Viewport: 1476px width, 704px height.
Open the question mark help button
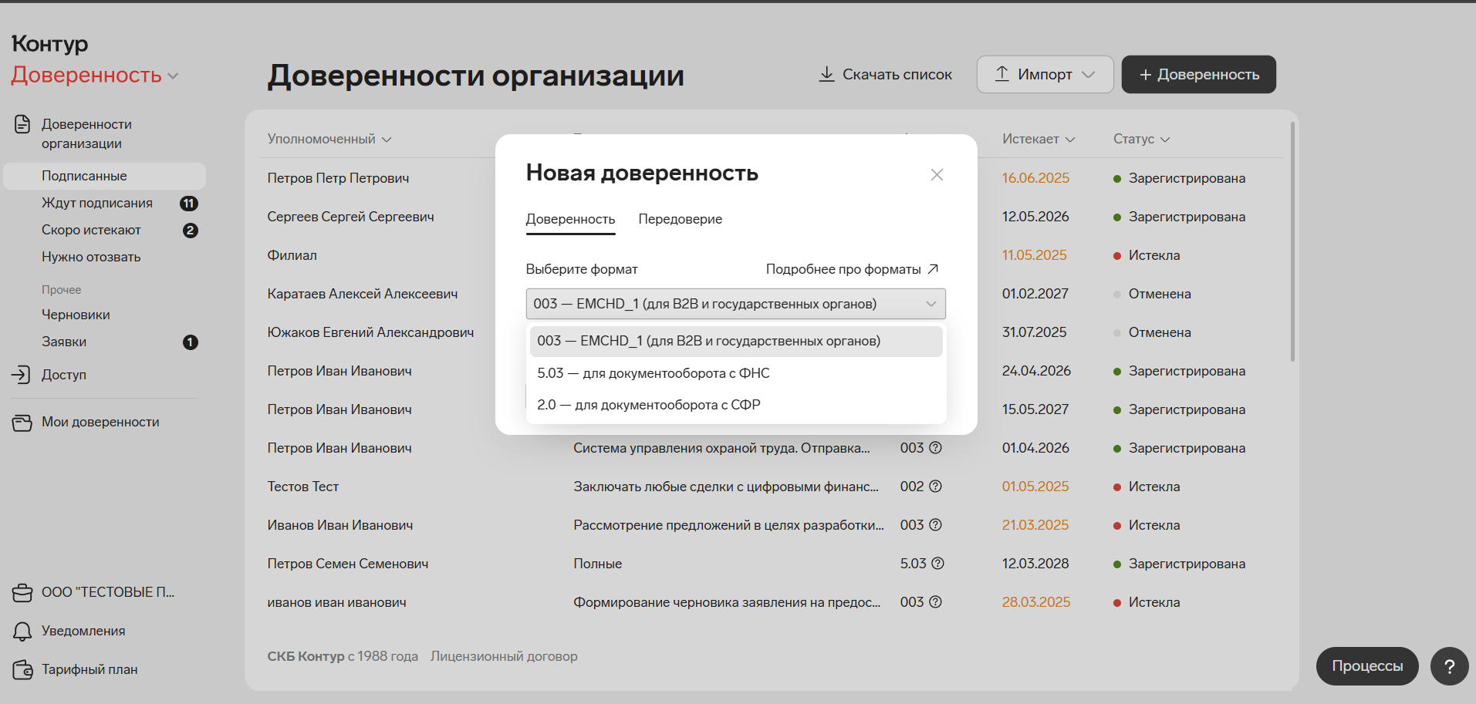click(1449, 666)
